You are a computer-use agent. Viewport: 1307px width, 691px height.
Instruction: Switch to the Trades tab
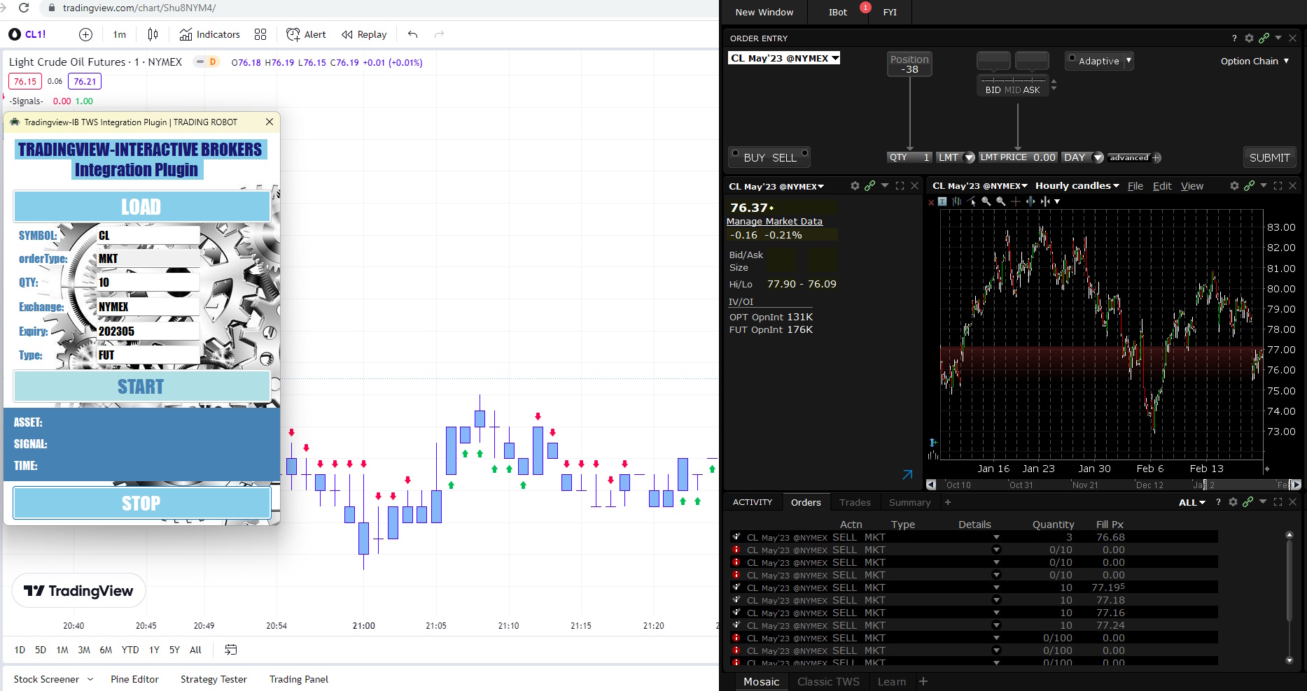pyautogui.click(x=855, y=502)
